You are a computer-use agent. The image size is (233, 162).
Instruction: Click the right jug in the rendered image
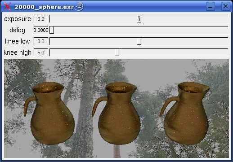tap(185, 113)
